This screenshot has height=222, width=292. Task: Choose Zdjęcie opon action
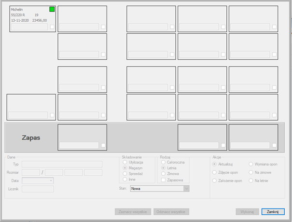pos(215,172)
